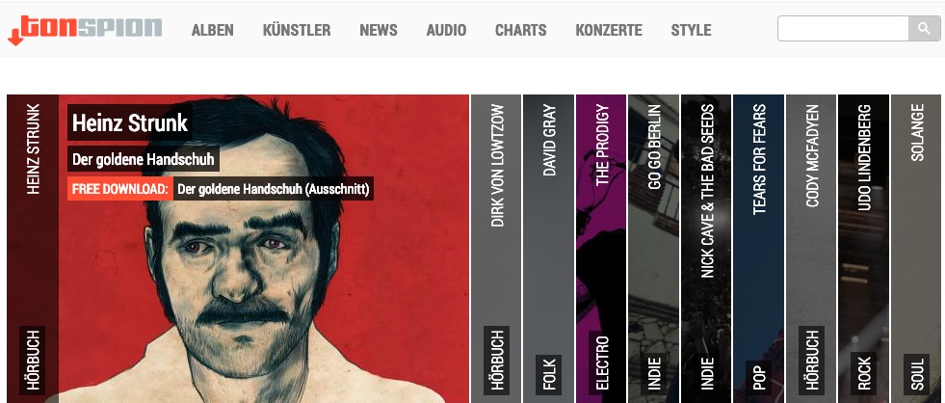Select the STYLE menu item

692,30
